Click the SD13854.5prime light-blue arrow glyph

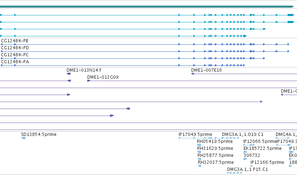pos(23,138)
